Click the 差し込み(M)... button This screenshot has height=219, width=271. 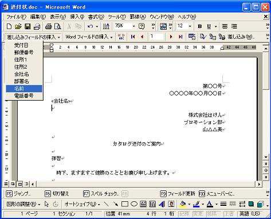pos(241,37)
